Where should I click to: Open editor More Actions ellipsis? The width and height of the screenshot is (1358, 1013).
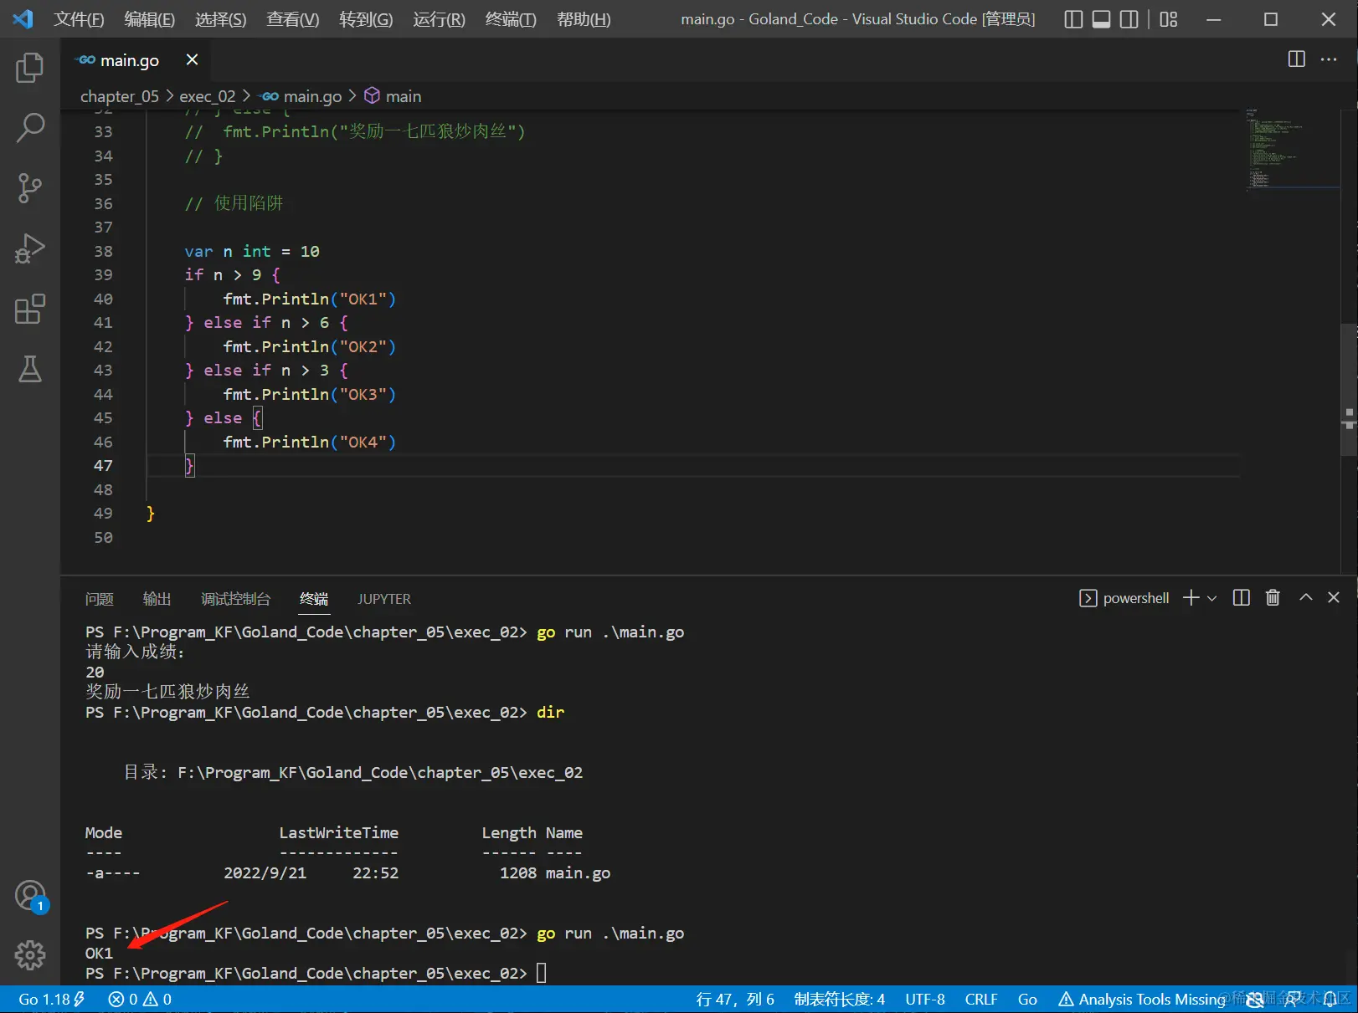coord(1329,59)
